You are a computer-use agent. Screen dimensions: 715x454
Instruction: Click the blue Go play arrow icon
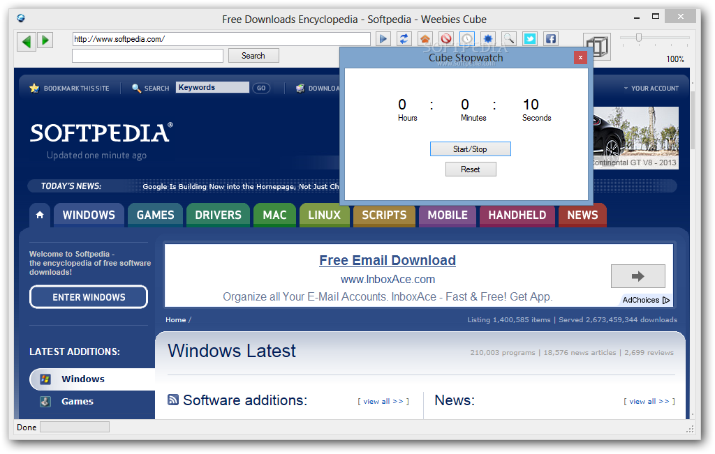[x=383, y=39]
